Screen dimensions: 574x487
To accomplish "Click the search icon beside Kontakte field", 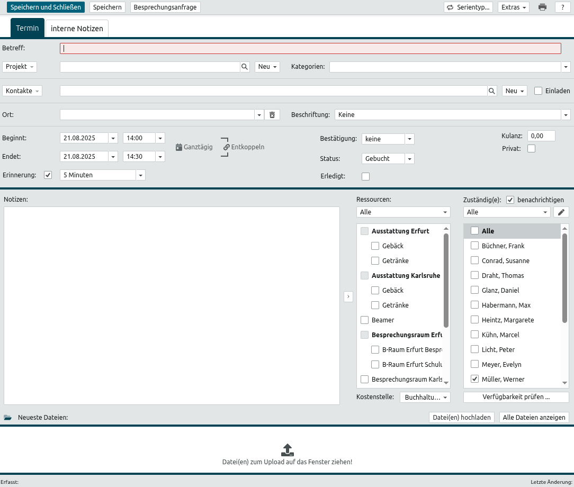I will pos(492,91).
